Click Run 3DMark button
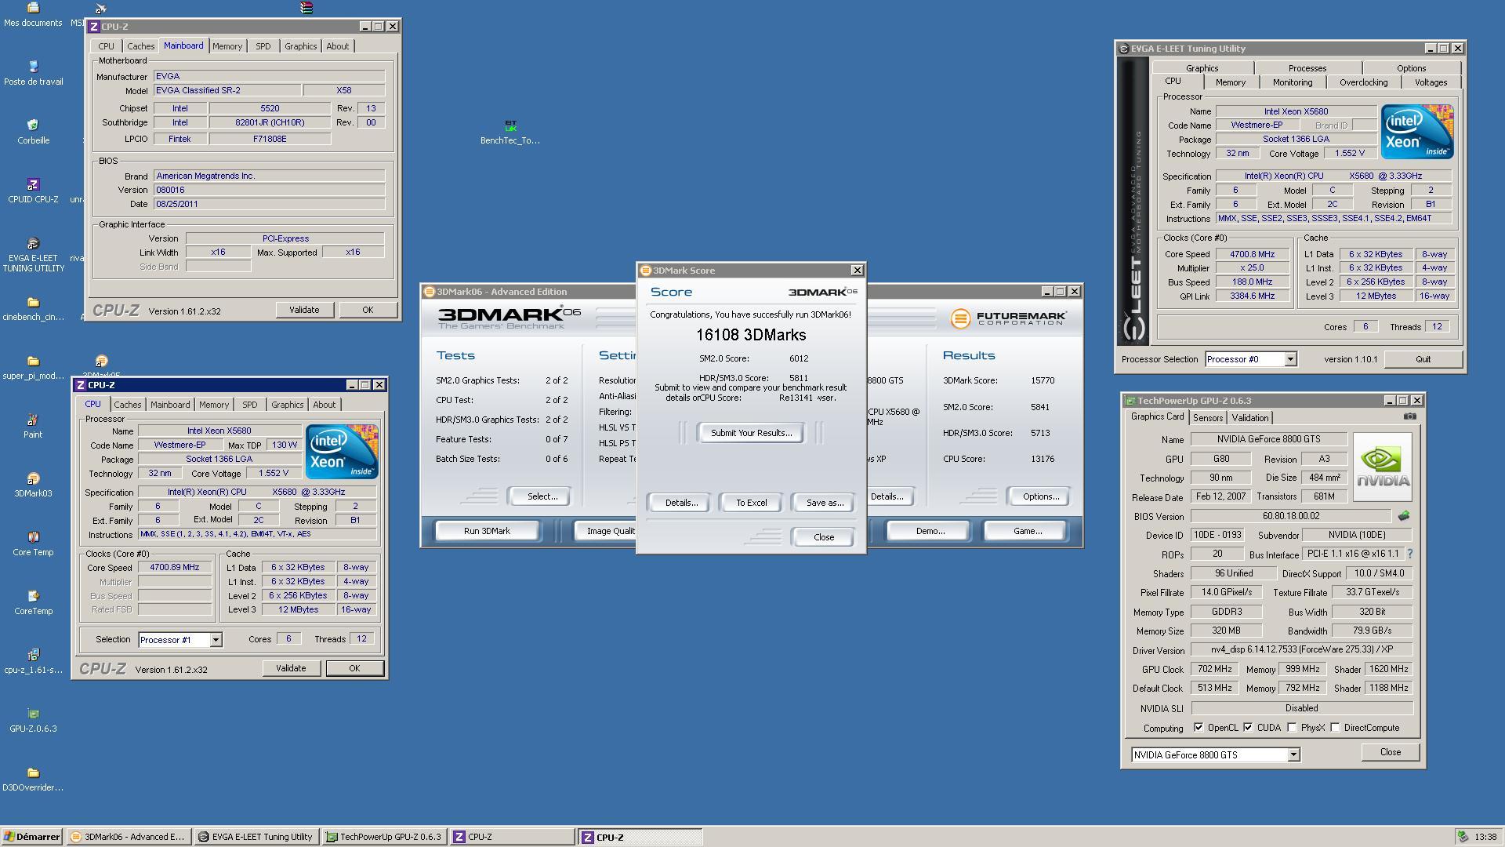This screenshot has height=847, width=1505. 487,531
